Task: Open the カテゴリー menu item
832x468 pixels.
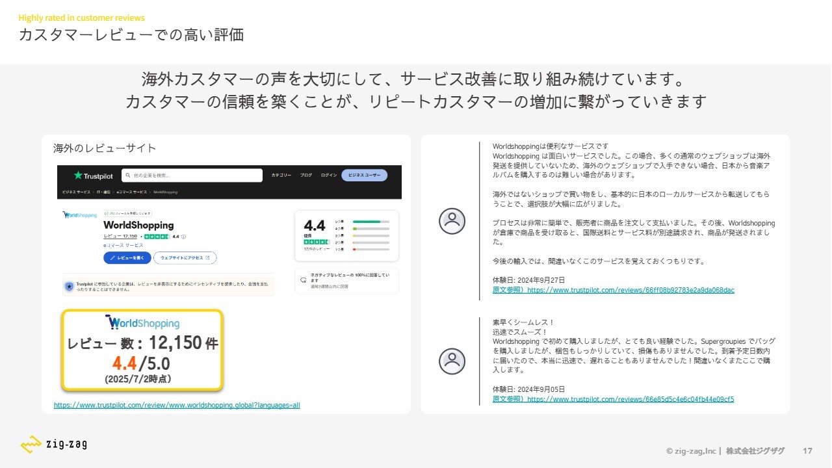Action: point(281,175)
